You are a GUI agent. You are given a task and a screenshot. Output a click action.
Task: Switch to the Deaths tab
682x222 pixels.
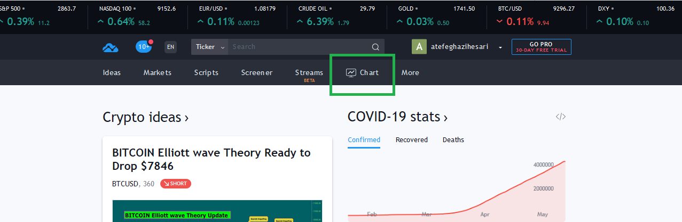point(453,140)
